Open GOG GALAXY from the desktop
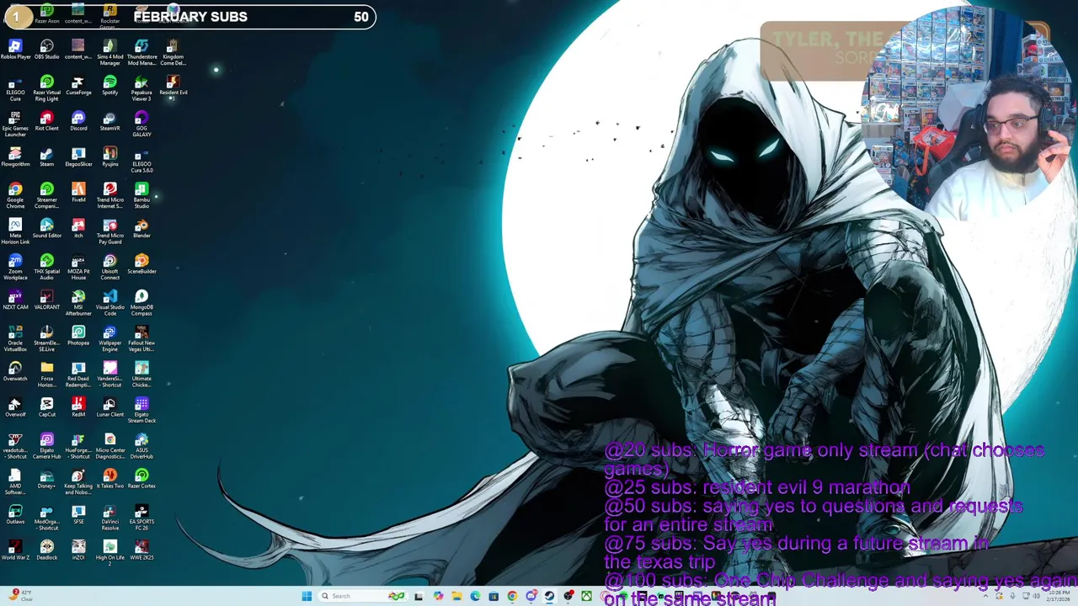 pos(141,125)
